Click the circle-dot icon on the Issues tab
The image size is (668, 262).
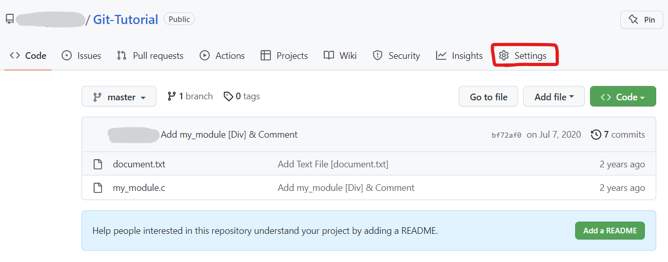point(67,55)
